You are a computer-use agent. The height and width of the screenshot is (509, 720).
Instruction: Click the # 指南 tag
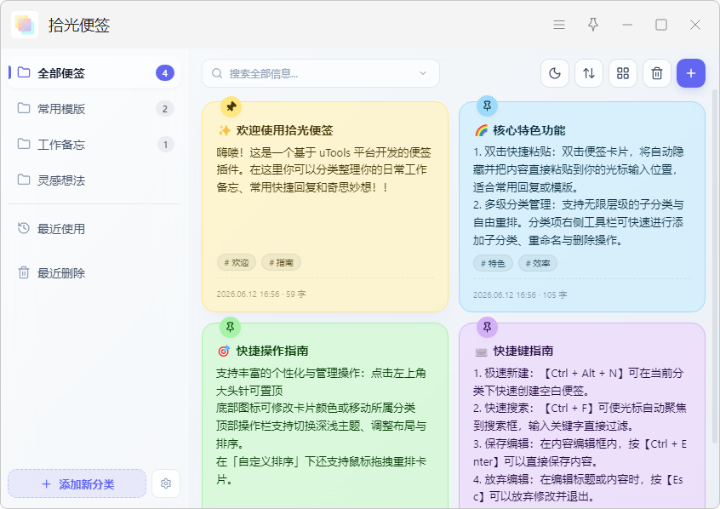point(281,263)
